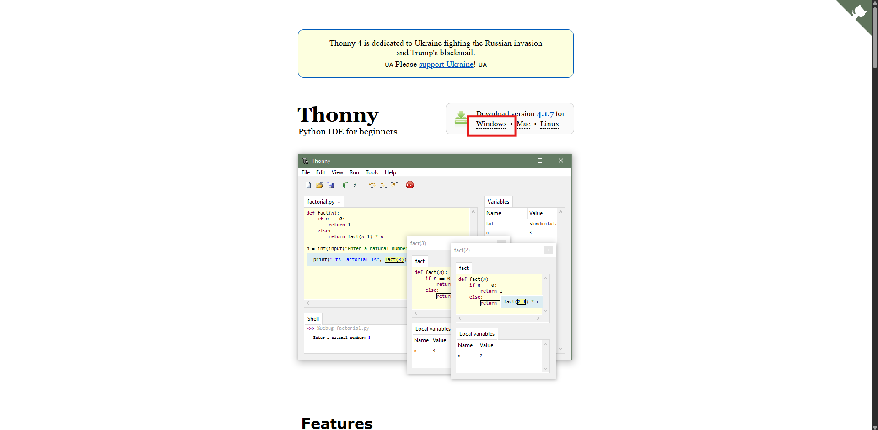
Task: Step out of the current function
Action: 394,185
